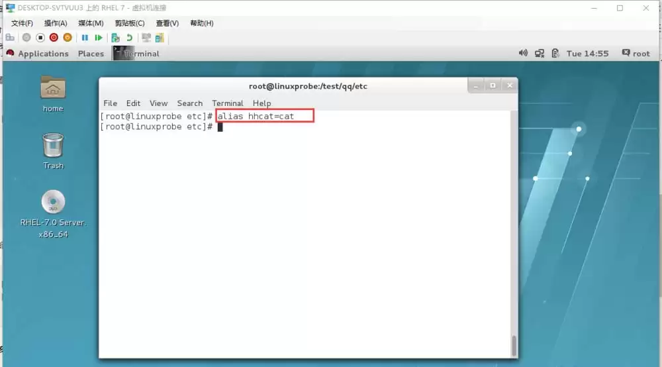Select the RHEL-7.0 Server DVD desktop icon
662x367 pixels.
point(53,214)
